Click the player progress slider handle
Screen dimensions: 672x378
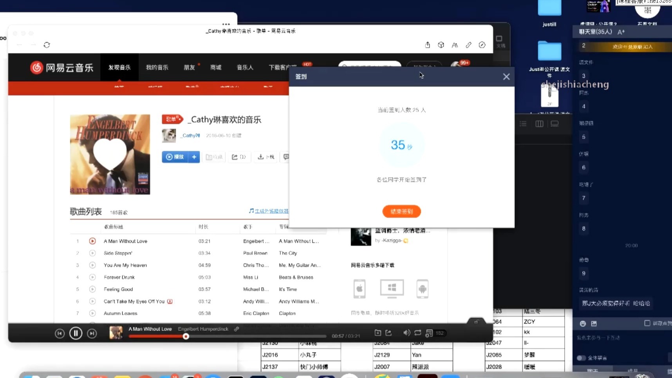186,336
